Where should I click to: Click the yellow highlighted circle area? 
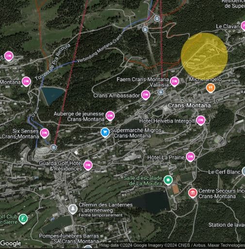coord(204,56)
